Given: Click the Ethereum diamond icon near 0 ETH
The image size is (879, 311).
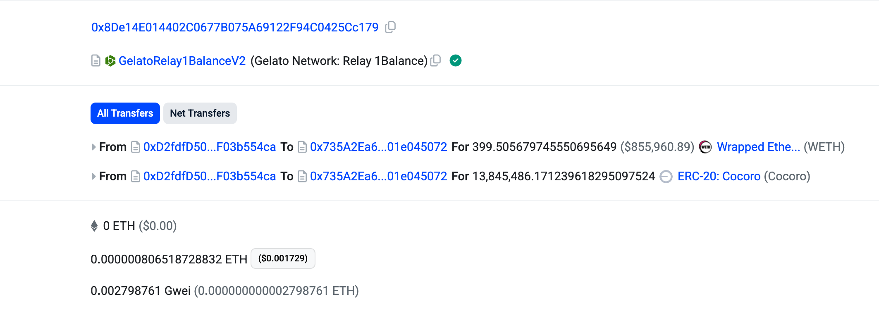Looking at the screenshot, I should (94, 226).
